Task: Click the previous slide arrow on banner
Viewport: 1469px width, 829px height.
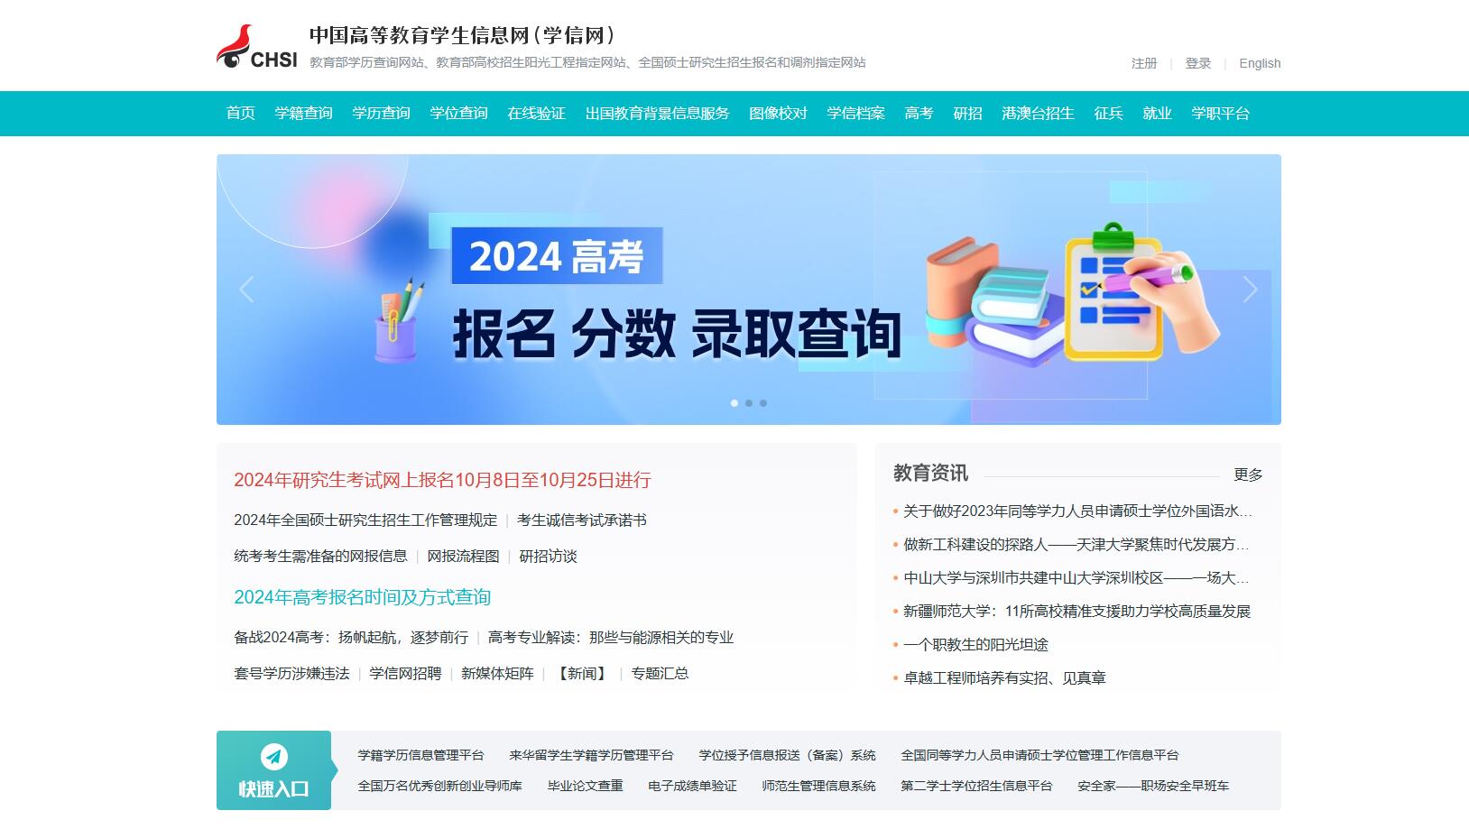Action: [246, 290]
